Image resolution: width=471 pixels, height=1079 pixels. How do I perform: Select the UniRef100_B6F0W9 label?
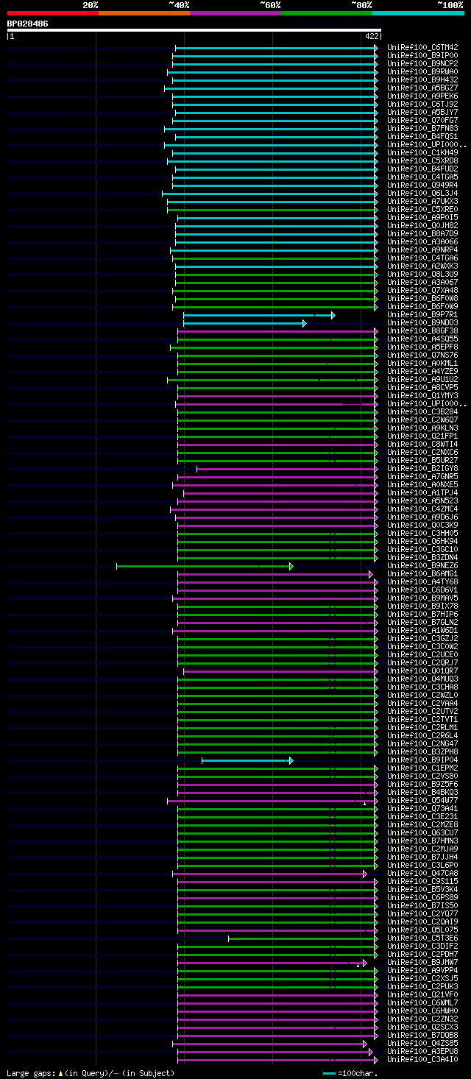(x=422, y=307)
